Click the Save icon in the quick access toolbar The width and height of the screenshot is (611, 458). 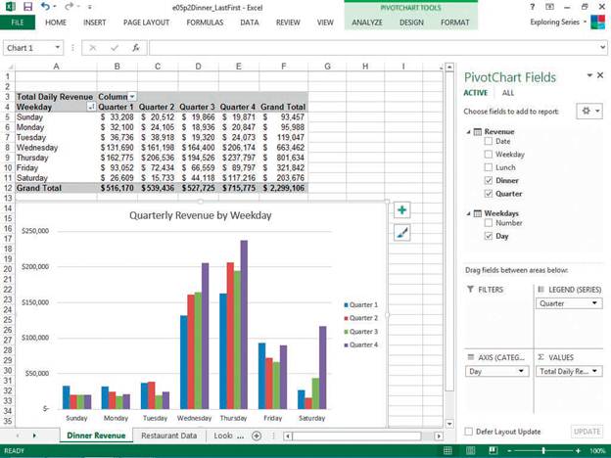[x=26, y=6]
